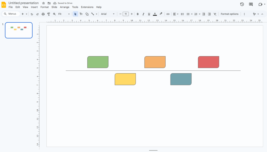Image resolution: width=267 pixels, height=152 pixels.
Task: Select the Paint format tool
Action: 48,14
